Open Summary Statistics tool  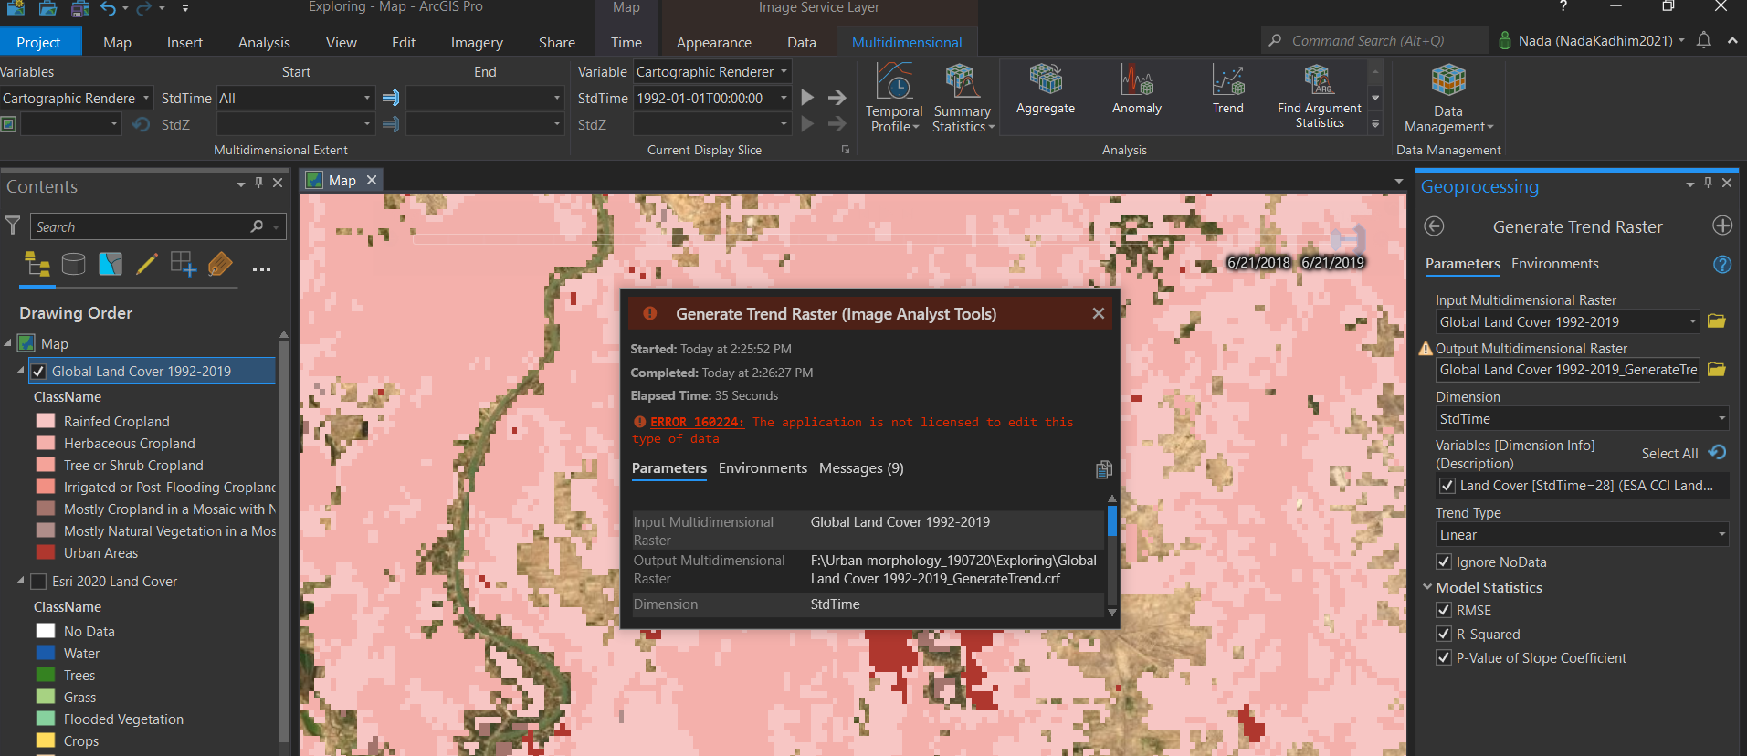(963, 98)
